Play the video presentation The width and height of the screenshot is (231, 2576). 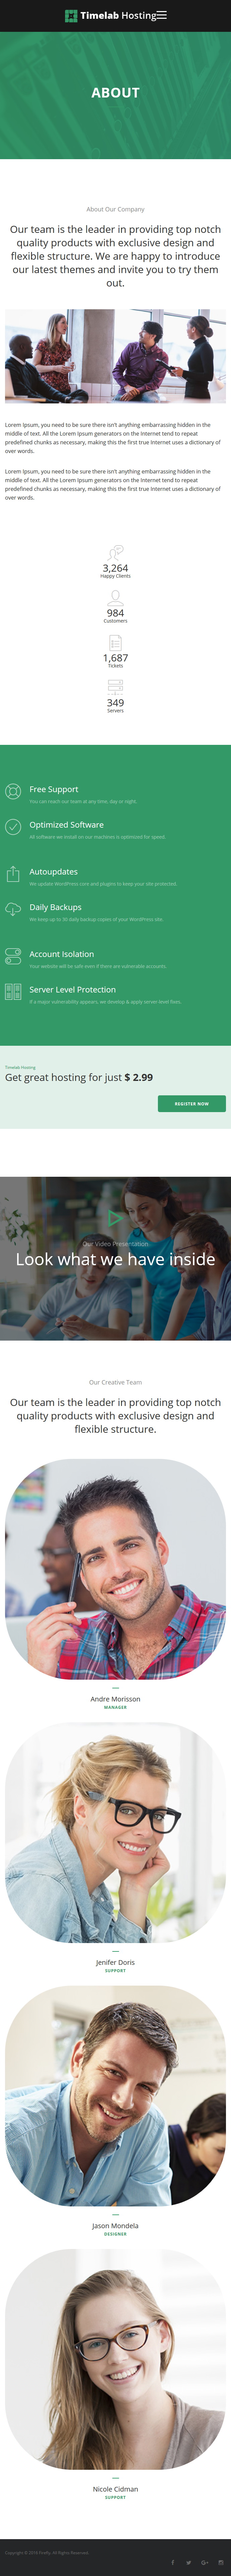(x=115, y=1218)
